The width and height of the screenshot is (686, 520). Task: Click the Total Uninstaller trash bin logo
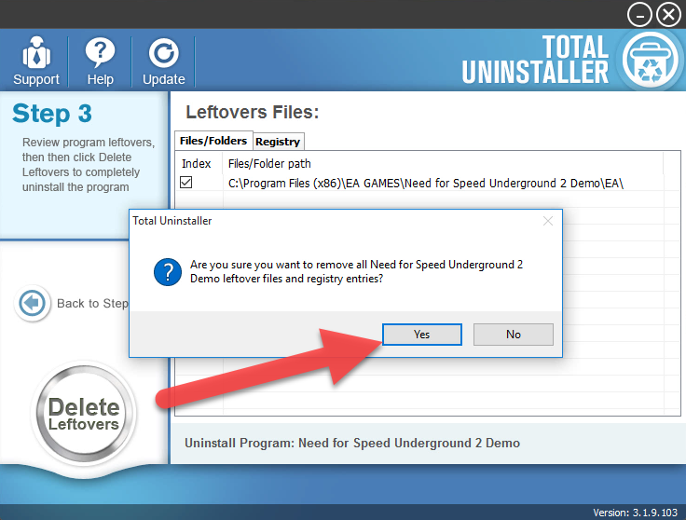point(650,61)
